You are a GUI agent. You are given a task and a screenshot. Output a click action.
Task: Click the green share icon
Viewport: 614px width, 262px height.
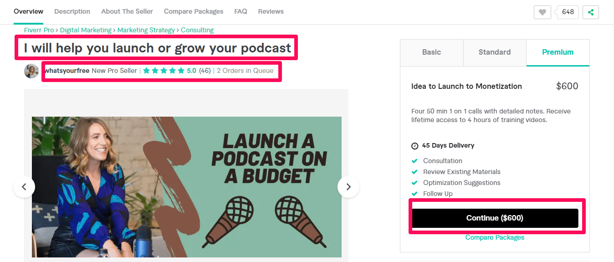point(591,12)
